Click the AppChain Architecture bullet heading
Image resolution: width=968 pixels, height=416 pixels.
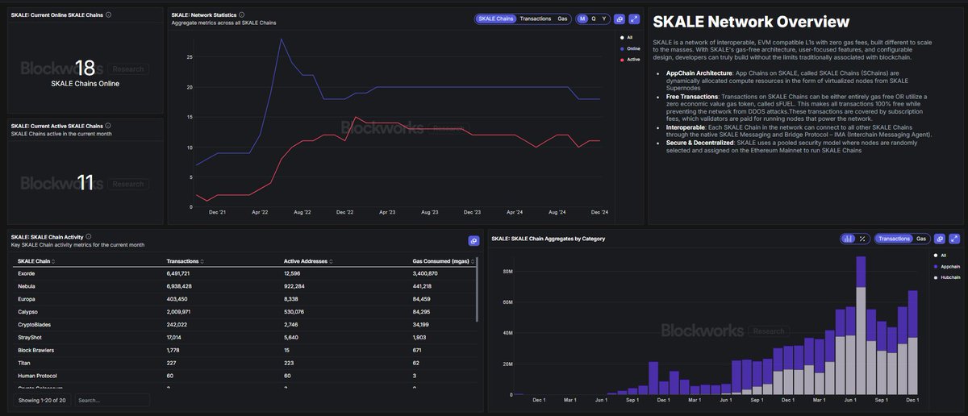(699, 73)
